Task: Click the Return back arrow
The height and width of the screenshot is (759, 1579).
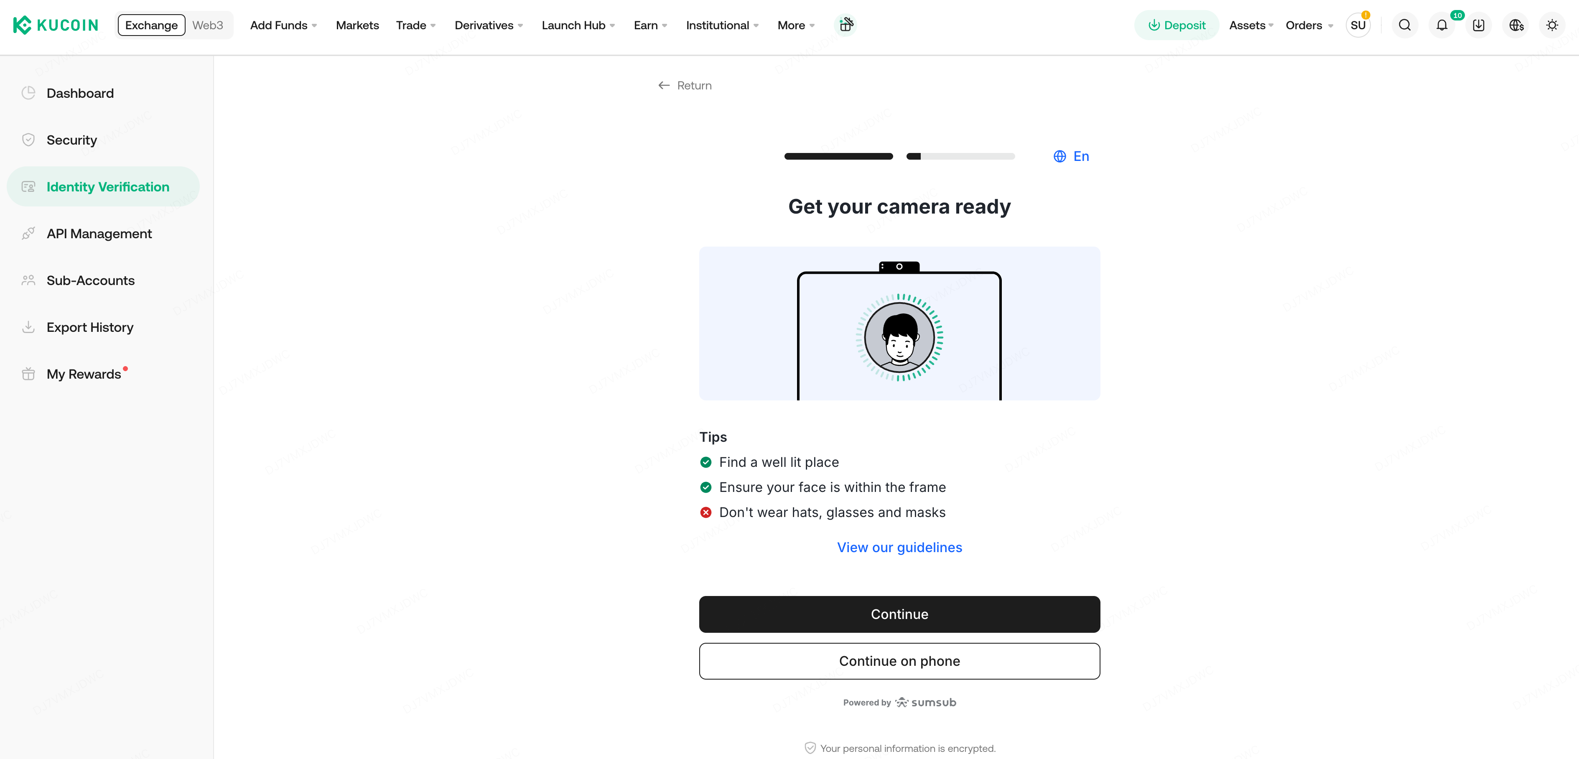Action: pos(685,85)
